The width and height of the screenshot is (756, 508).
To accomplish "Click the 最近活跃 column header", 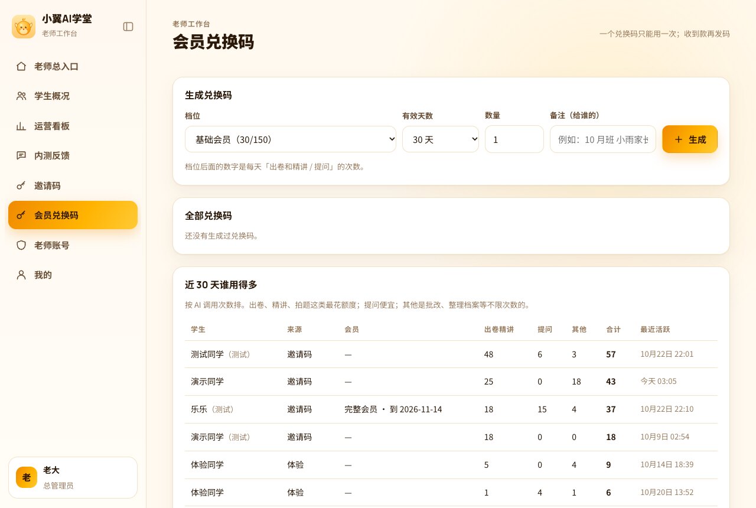I will click(x=655, y=329).
